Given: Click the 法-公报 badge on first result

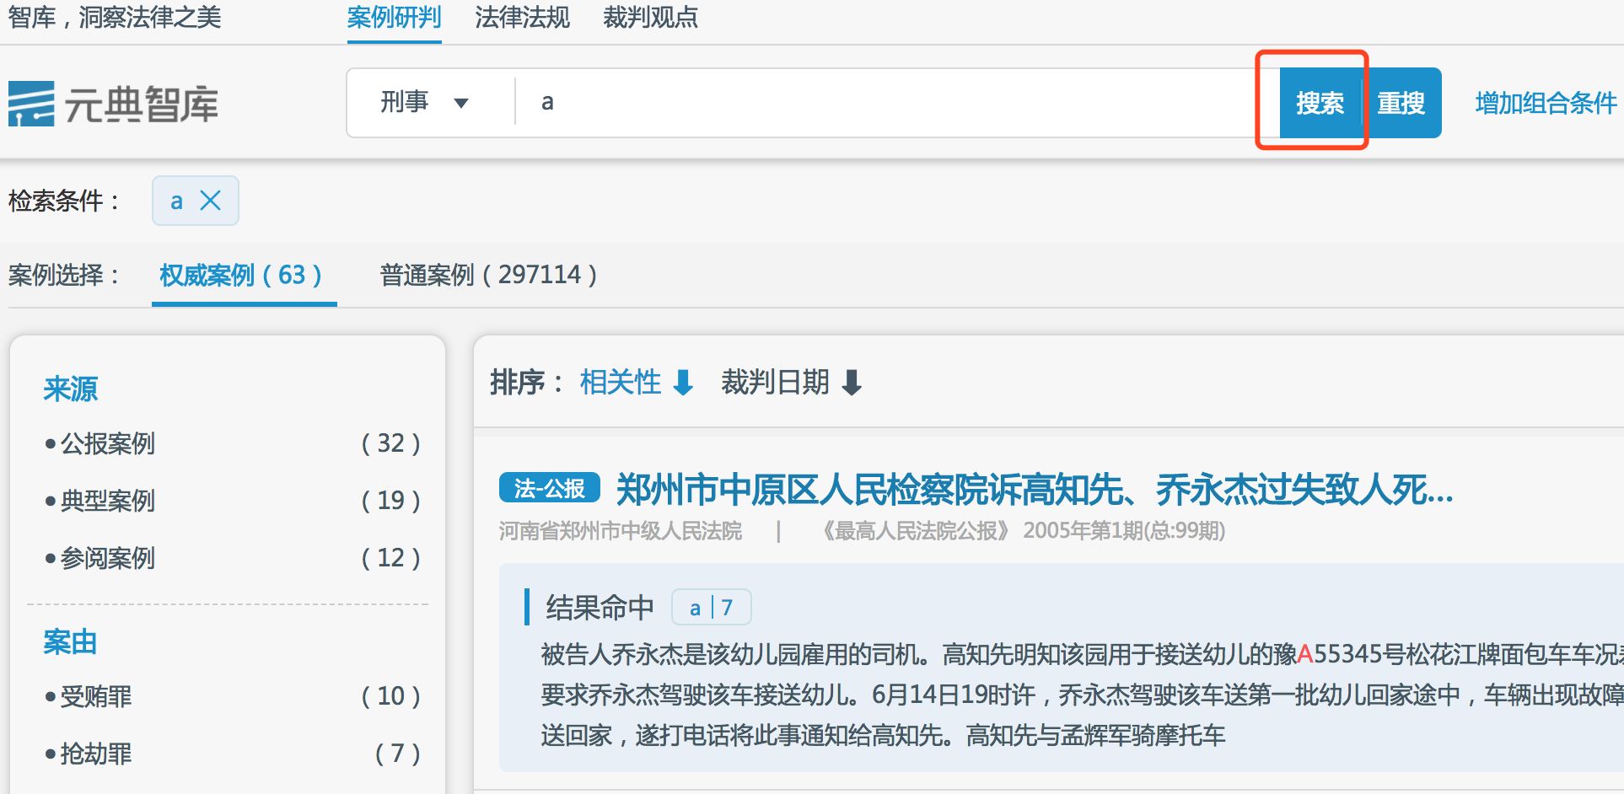Looking at the screenshot, I should (549, 488).
